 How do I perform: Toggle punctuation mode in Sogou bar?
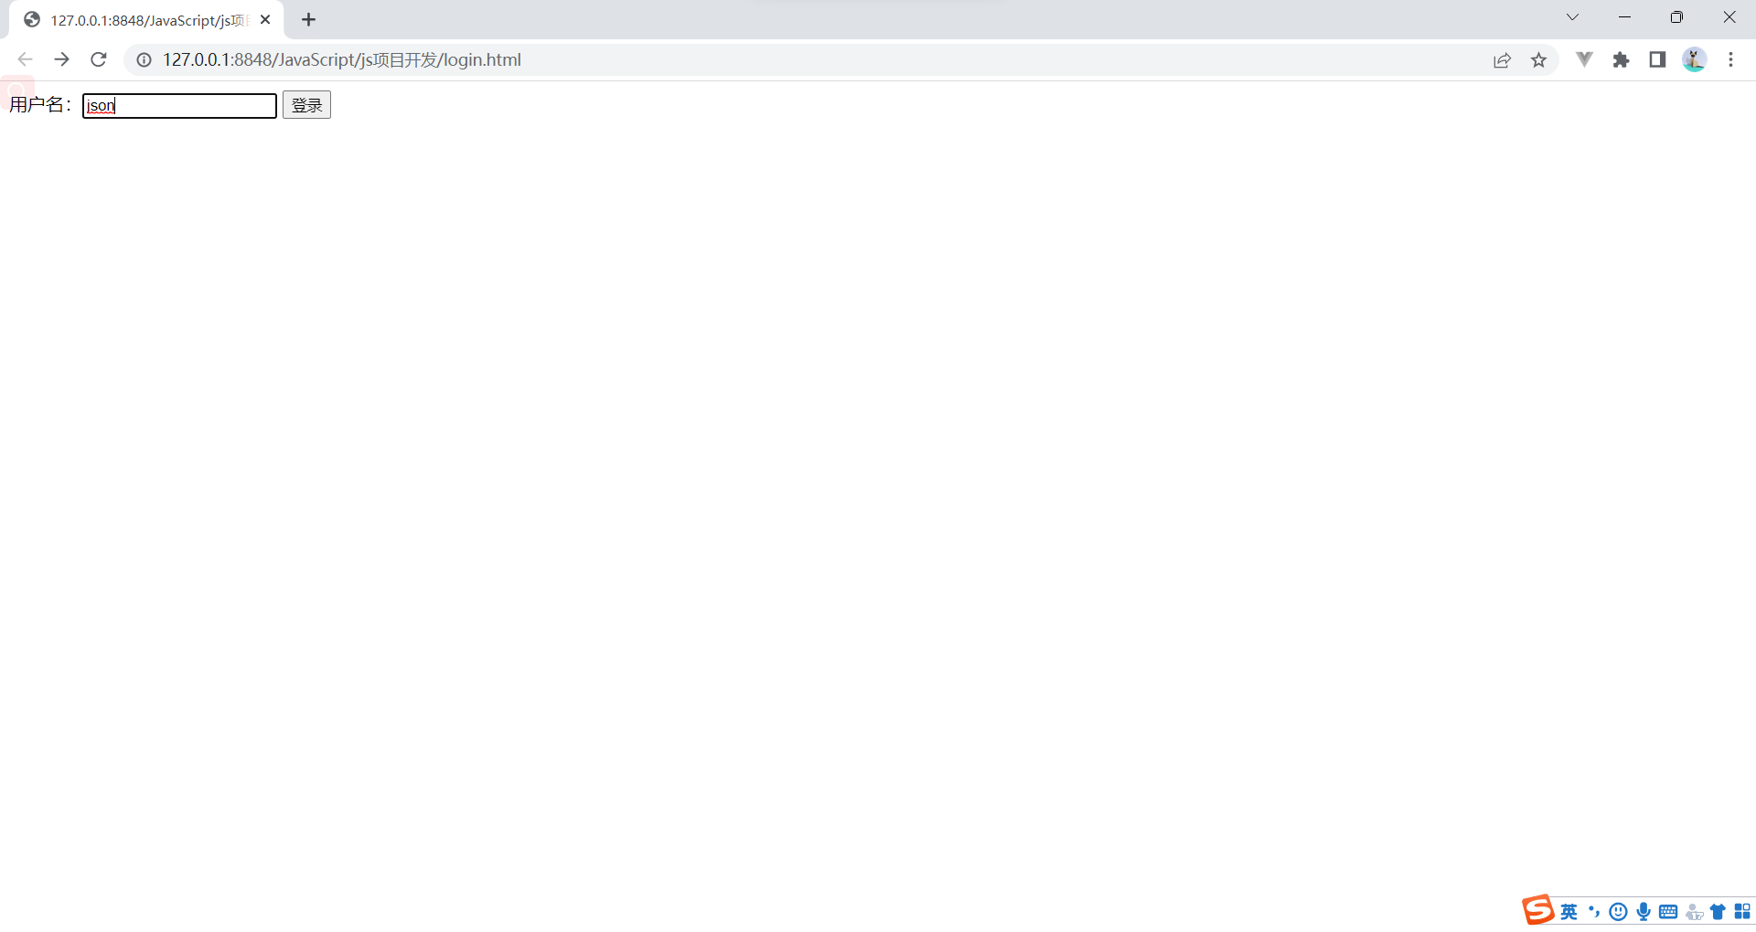1594,911
